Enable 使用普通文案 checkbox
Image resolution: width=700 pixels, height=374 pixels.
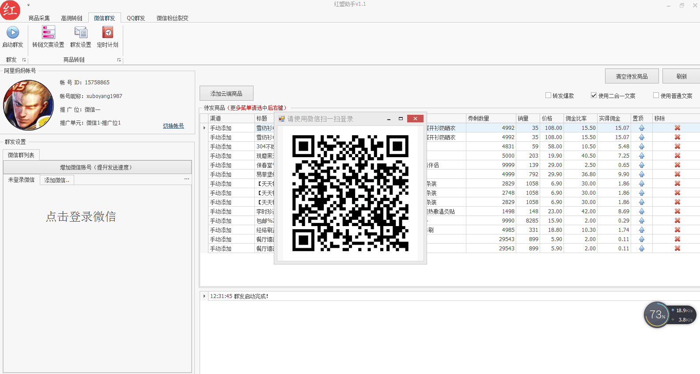click(x=656, y=95)
